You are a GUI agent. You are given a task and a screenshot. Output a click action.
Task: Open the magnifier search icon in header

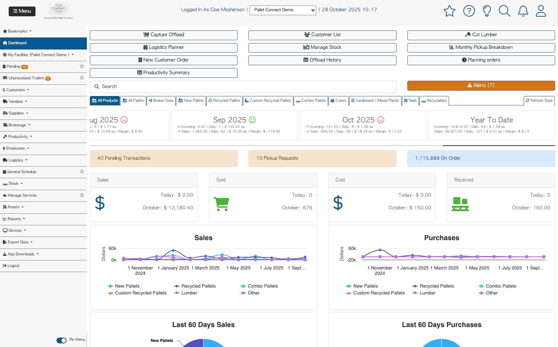click(x=504, y=11)
